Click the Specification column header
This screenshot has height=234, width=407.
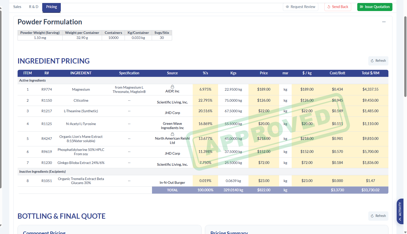tap(129, 73)
